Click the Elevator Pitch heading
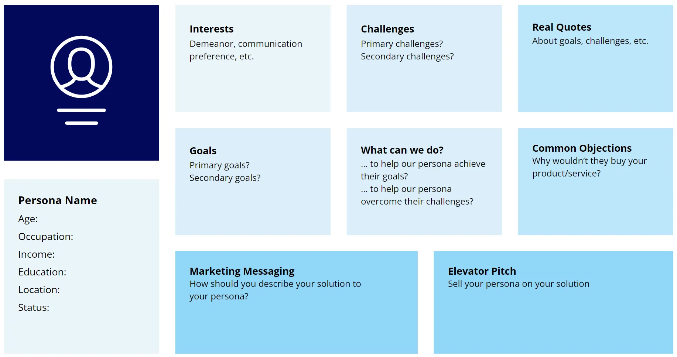The image size is (677, 357). [482, 271]
